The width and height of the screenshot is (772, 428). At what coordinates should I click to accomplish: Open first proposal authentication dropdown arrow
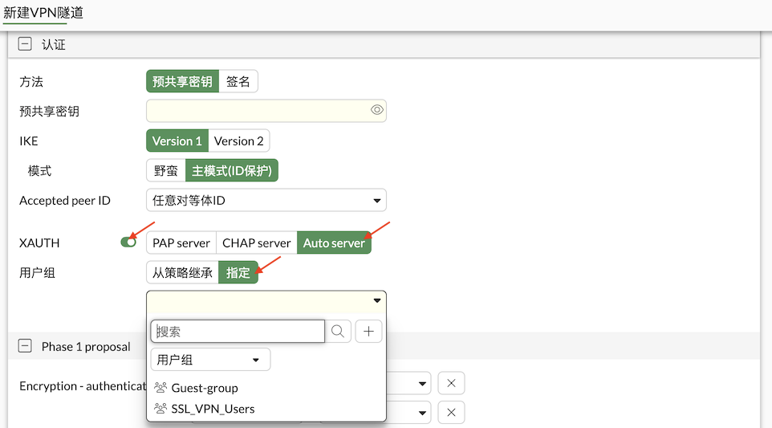tap(422, 384)
